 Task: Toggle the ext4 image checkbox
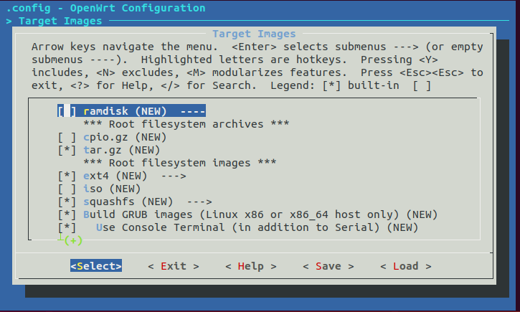tap(67, 176)
